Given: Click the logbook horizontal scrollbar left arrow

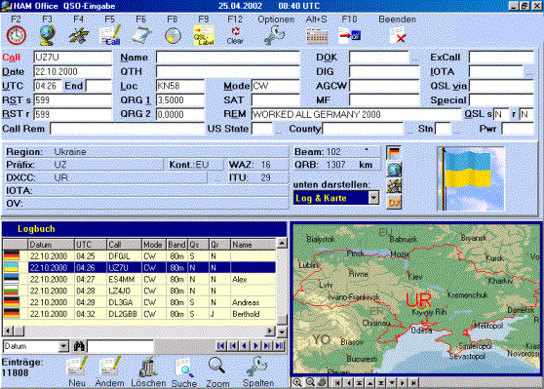Looking at the screenshot, I should coord(8,331).
